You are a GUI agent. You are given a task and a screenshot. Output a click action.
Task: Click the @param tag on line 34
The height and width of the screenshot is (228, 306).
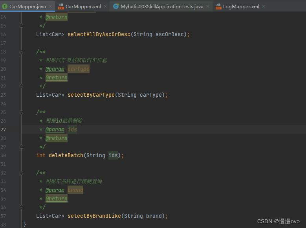tap(55, 190)
